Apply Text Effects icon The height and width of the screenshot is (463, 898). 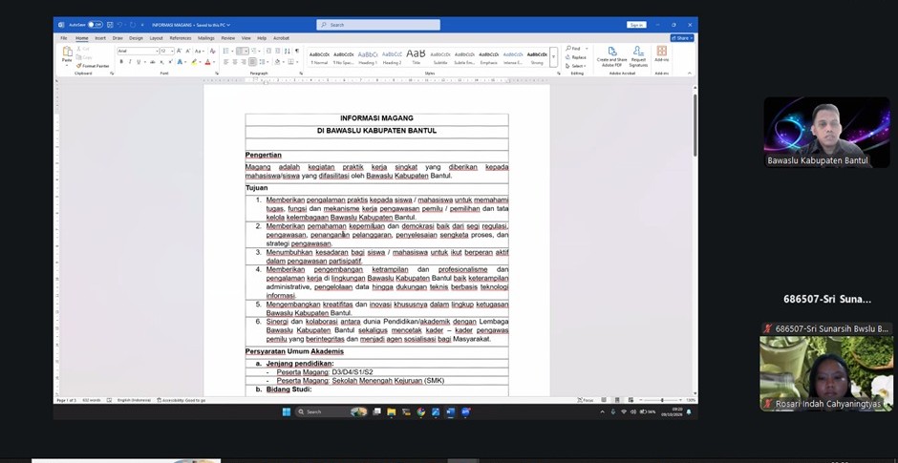pos(180,62)
